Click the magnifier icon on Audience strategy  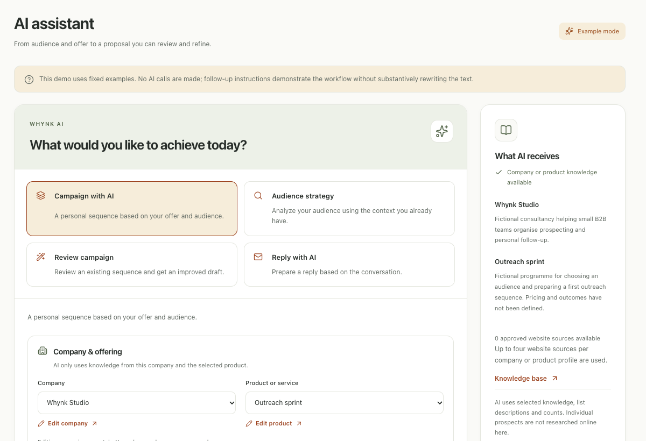[258, 196]
